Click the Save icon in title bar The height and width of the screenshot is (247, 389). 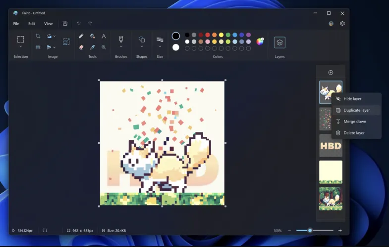point(65,24)
